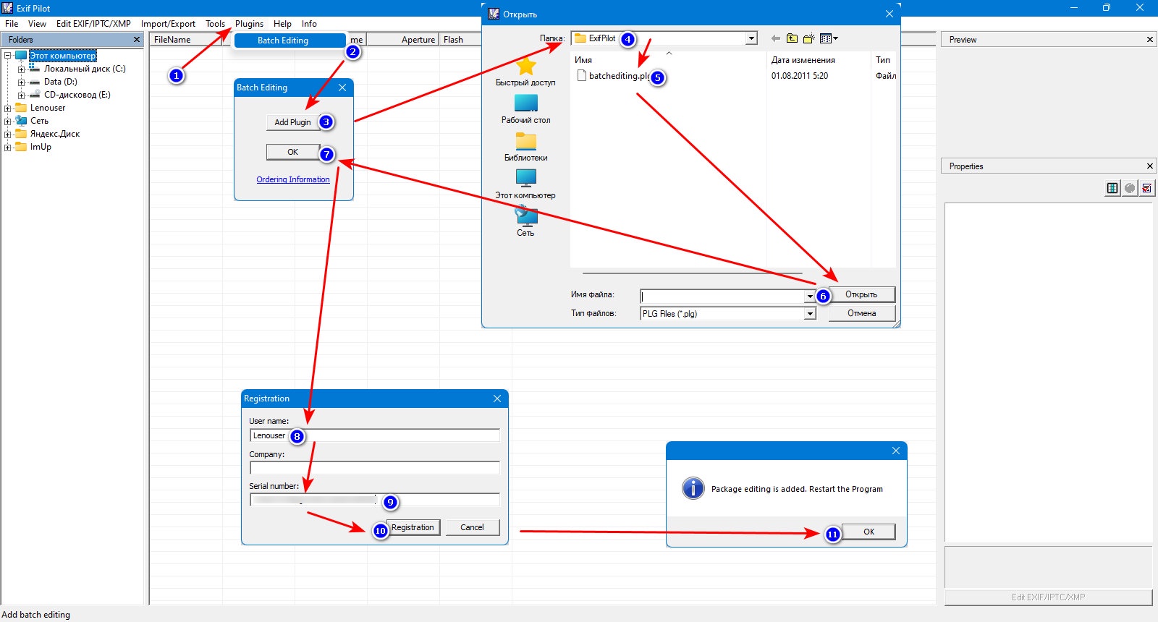Click the Properties table view icon
Viewport: 1158px width, 622px height.
click(x=1112, y=188)
